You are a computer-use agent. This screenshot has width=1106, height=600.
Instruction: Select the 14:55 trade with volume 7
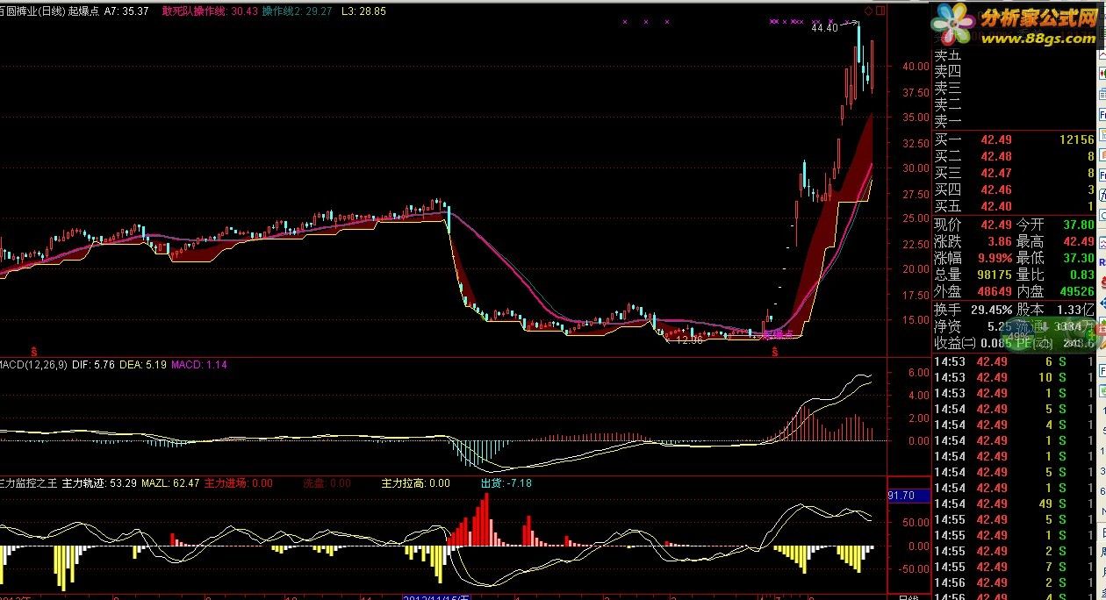1014,567
